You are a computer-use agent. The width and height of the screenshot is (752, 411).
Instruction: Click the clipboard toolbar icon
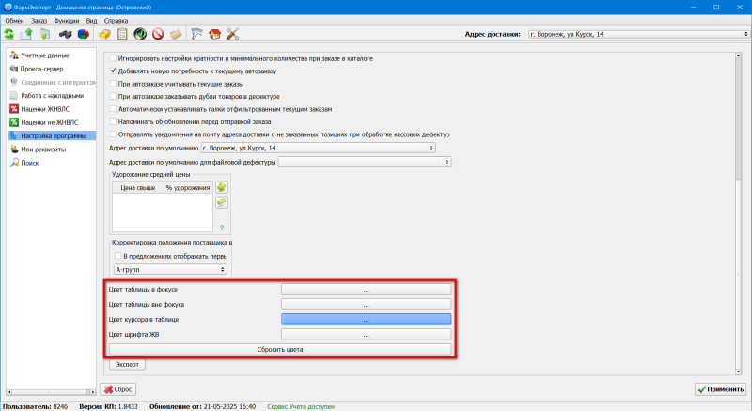(122, 35)
